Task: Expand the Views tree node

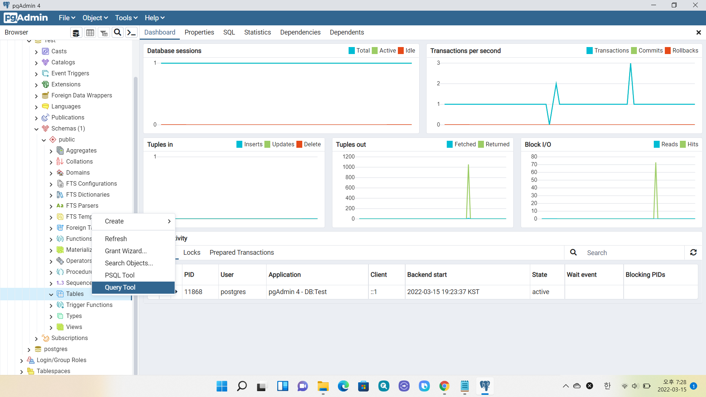Action: (x=51, y=327)
